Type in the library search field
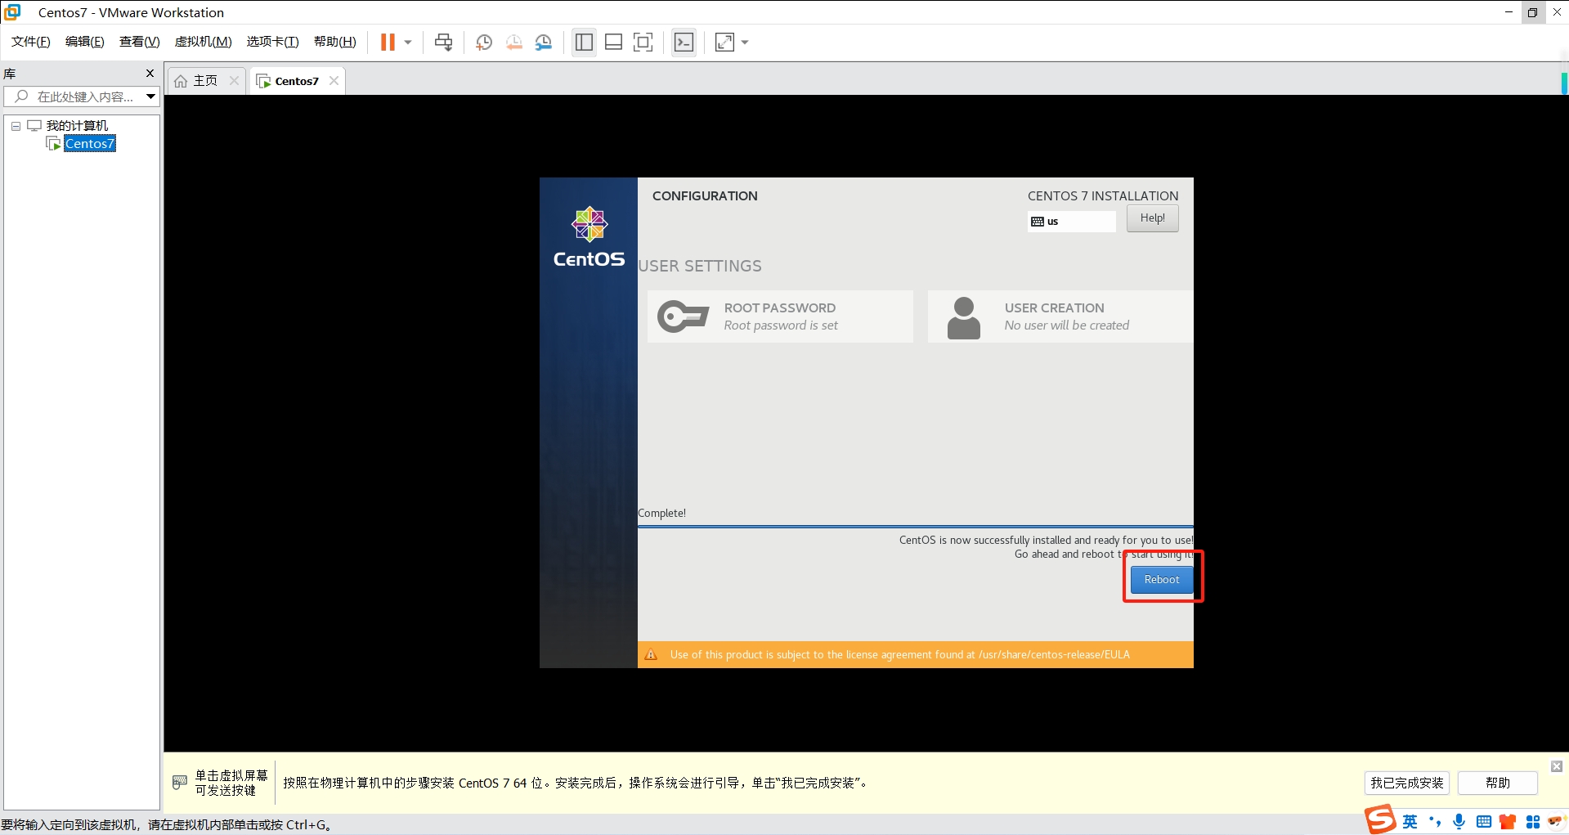The height and width of the screenshot is (835, 1569). pyautogui.click(x=84, y=97)
